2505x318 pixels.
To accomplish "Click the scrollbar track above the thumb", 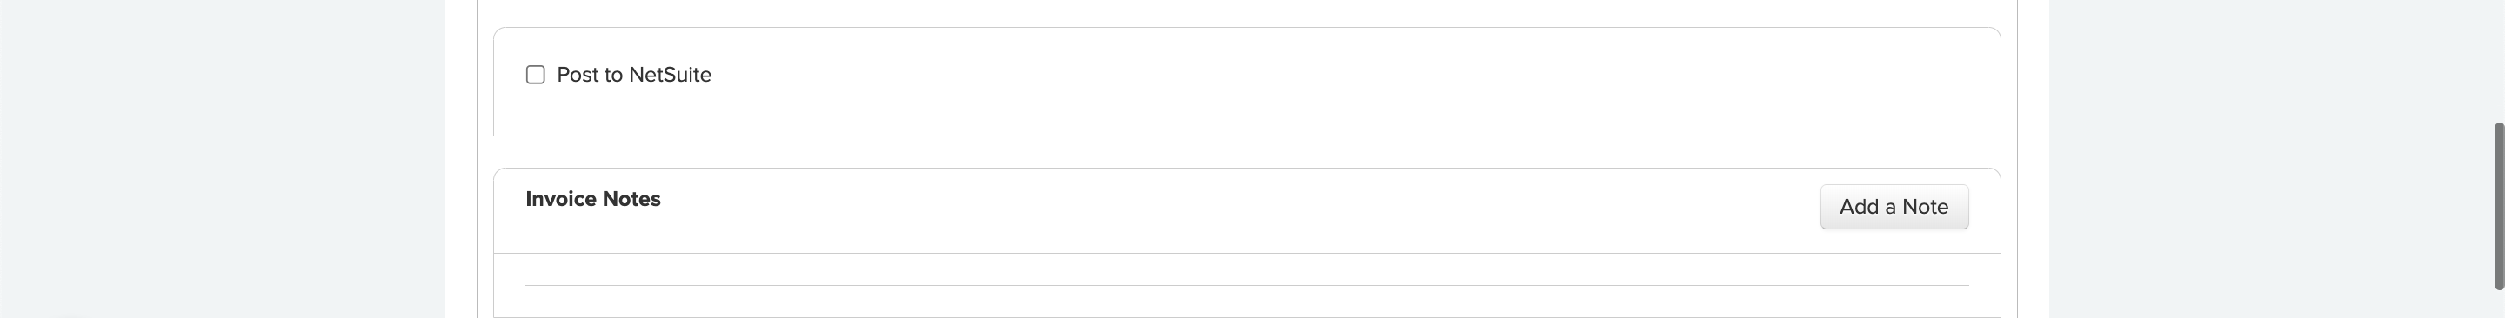I will click(x=2497, y=58).
